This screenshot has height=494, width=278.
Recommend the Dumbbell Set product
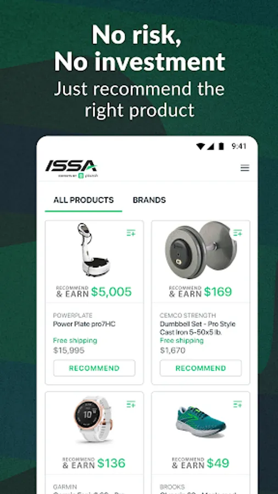tap(201, 368)
